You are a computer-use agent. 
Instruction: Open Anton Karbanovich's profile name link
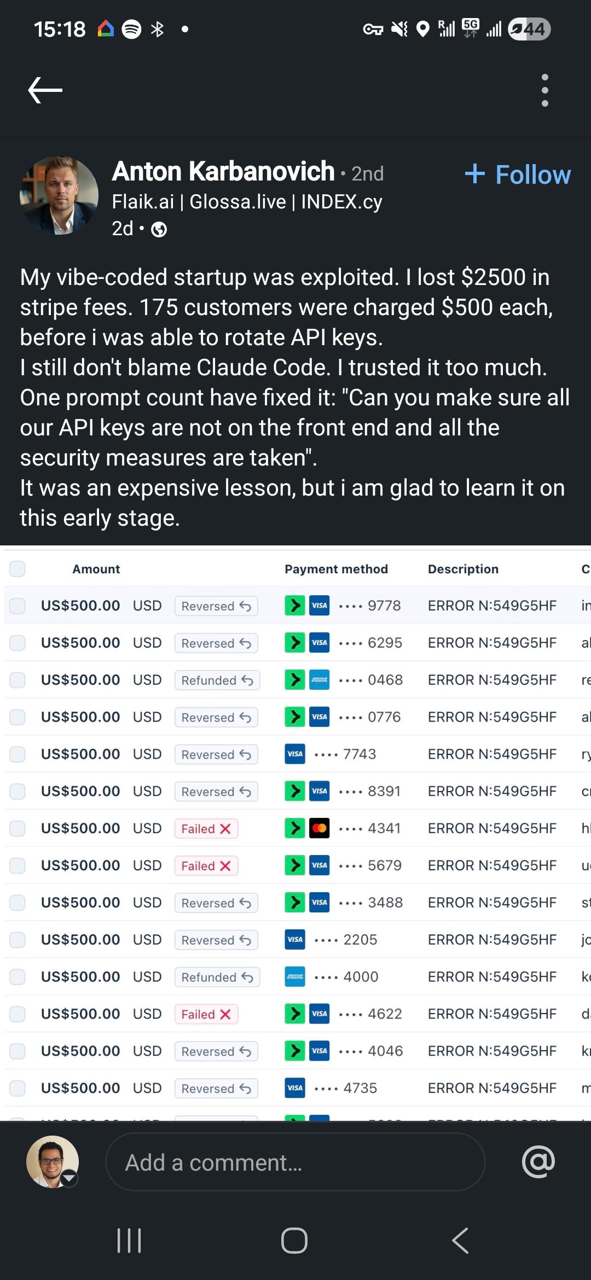(223, 172)
